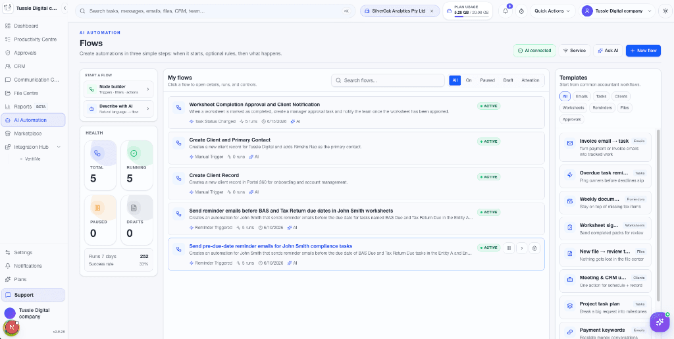Create a New flow
The height and width of the screenshot is (339, 674).
[x=643, y=50]
